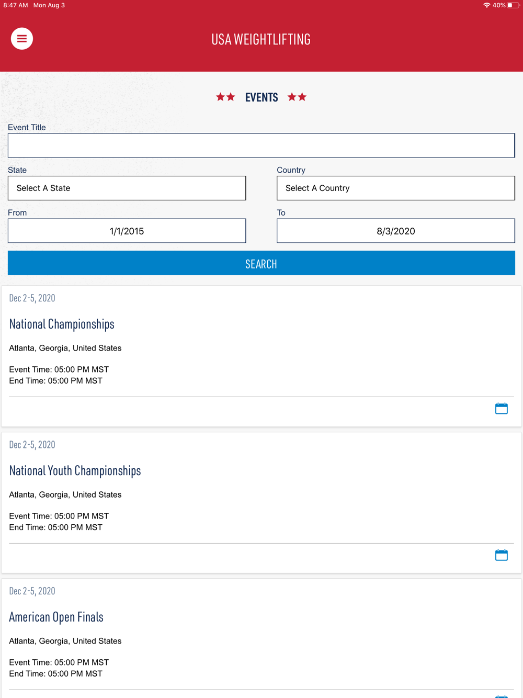Tap American Open Finals Event Time text
The image size is (523, 698).
59,662
